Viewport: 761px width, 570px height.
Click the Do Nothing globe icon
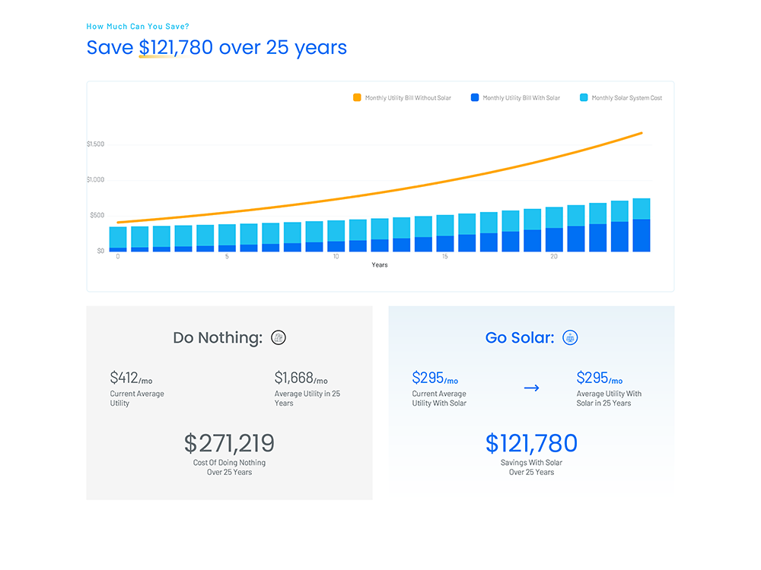click(278, 337)
